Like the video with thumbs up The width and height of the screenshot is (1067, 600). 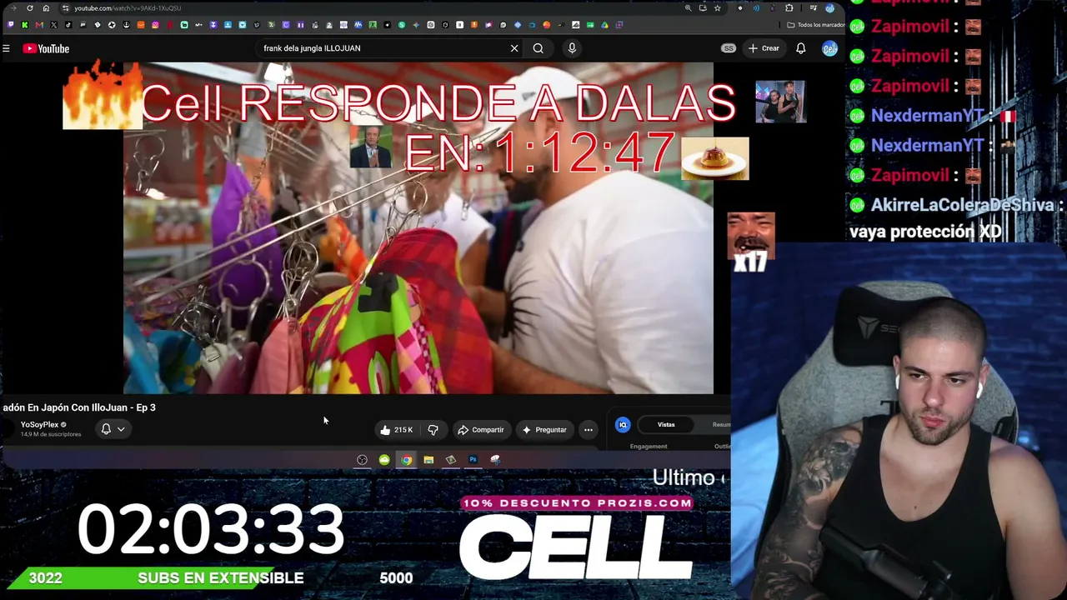click(396, 430)
